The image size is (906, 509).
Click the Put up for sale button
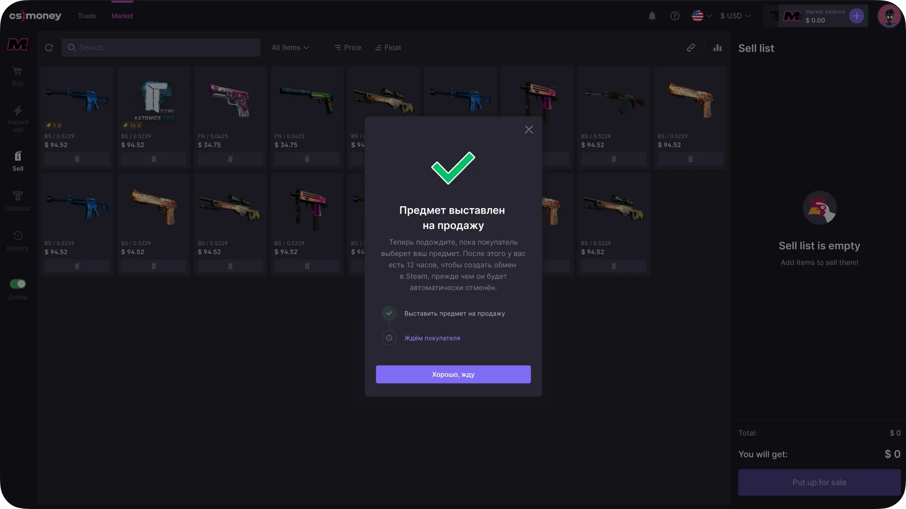click(x=819, y=482)
